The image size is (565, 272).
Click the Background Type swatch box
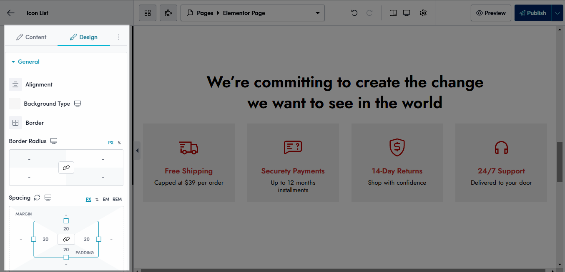click(15, 104)
